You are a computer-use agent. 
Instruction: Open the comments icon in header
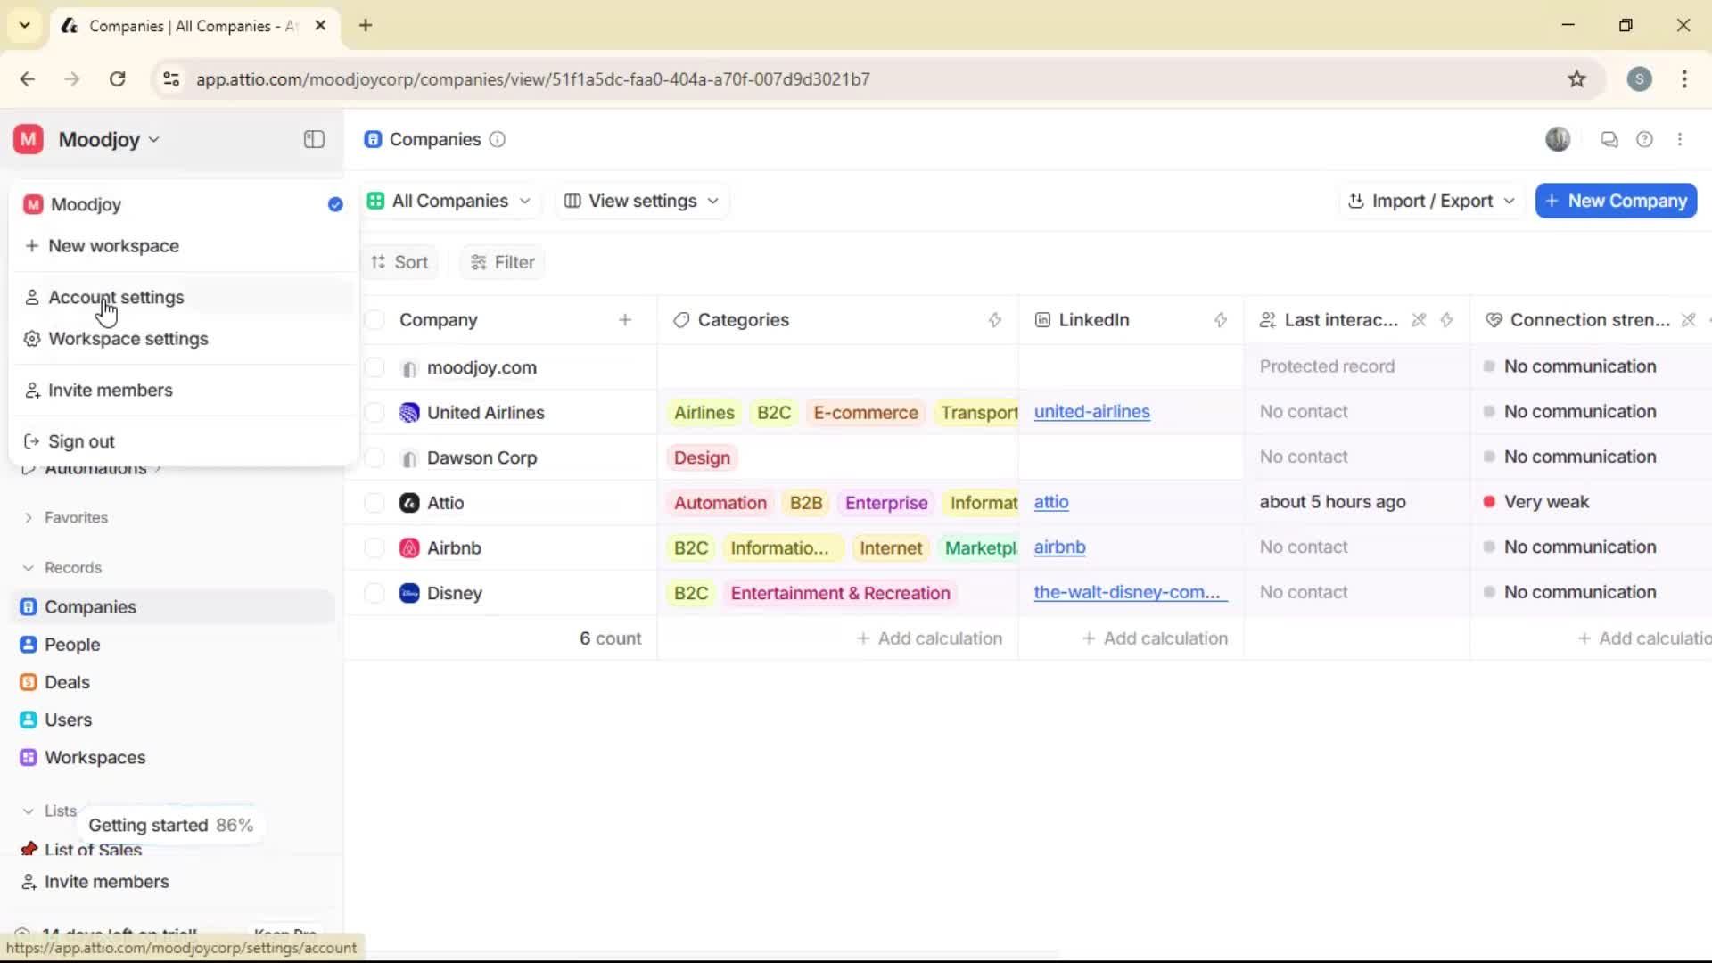1609,139
